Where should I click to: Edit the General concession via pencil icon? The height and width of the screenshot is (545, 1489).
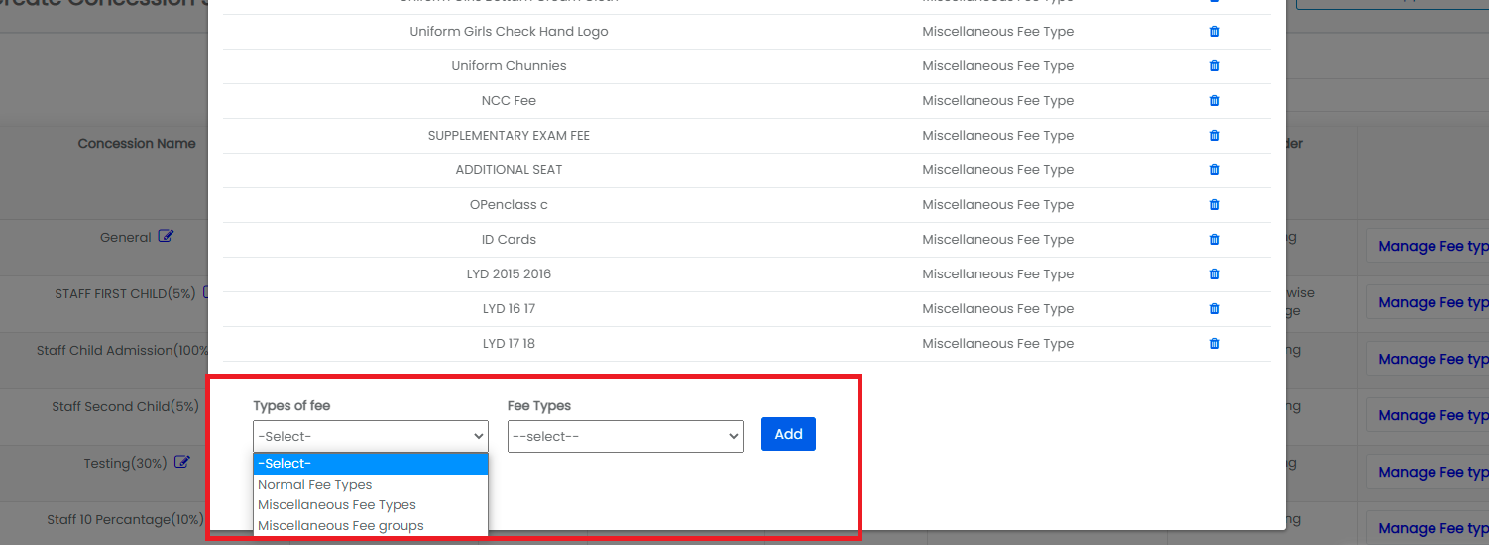(x=167, y=237)
